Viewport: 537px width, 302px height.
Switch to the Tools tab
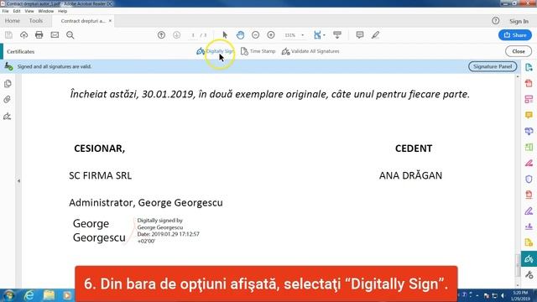(x=36, y=21)
